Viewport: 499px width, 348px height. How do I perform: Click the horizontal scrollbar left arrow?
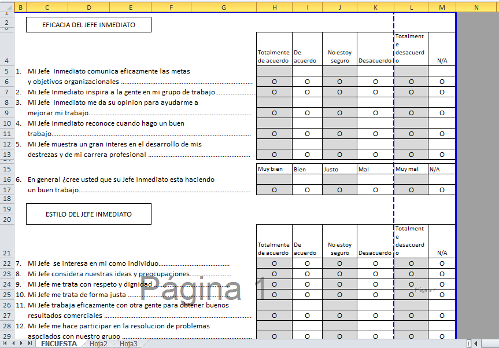click(476, 343)
